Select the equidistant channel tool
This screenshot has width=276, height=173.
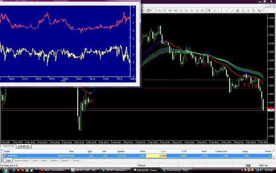(x=238, y=11)
